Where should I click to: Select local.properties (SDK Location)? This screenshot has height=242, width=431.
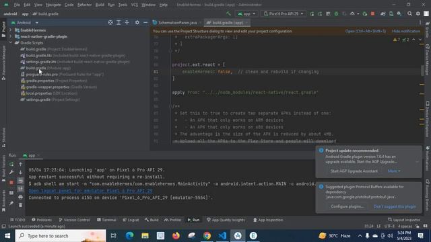coord(49,93)
